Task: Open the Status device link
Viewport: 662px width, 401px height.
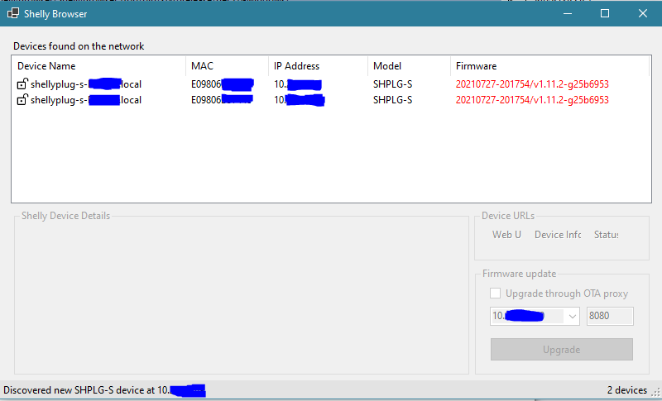Action: (607, 235)
